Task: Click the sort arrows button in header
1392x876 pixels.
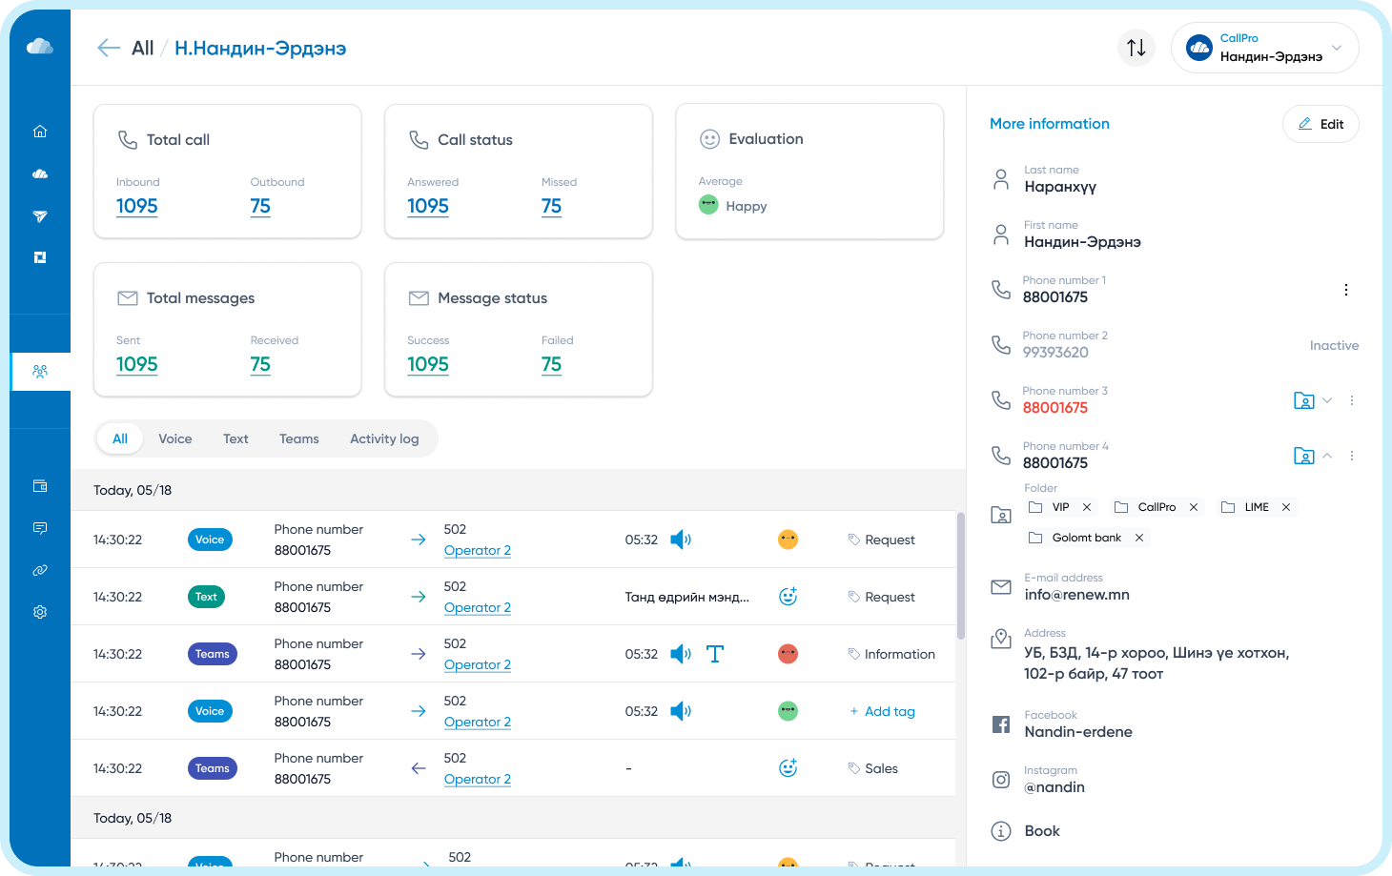Action: [x=1136, y=48]
